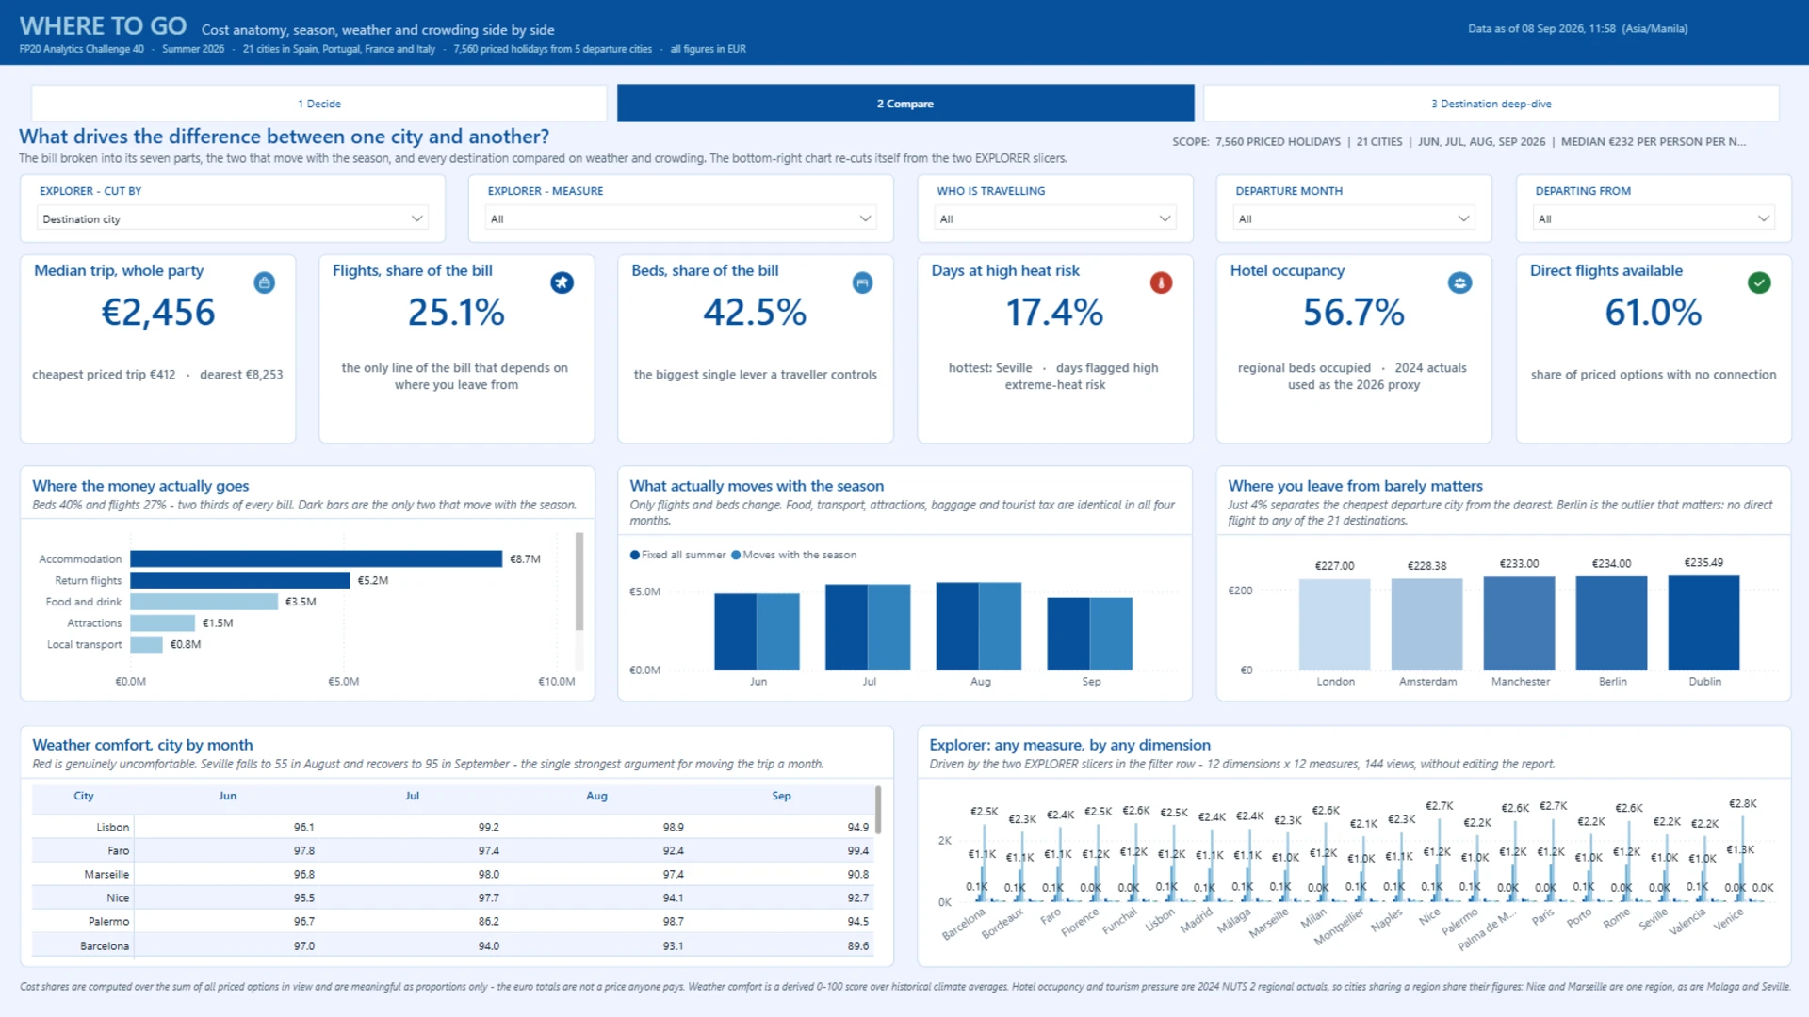Select the Nice row in weather table

click(x=453, y=897)
